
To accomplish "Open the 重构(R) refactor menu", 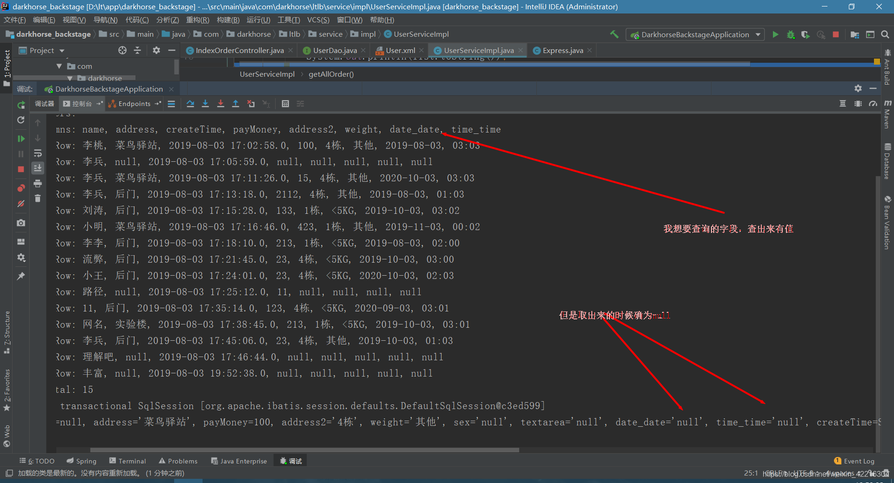I will coord(197,20).
